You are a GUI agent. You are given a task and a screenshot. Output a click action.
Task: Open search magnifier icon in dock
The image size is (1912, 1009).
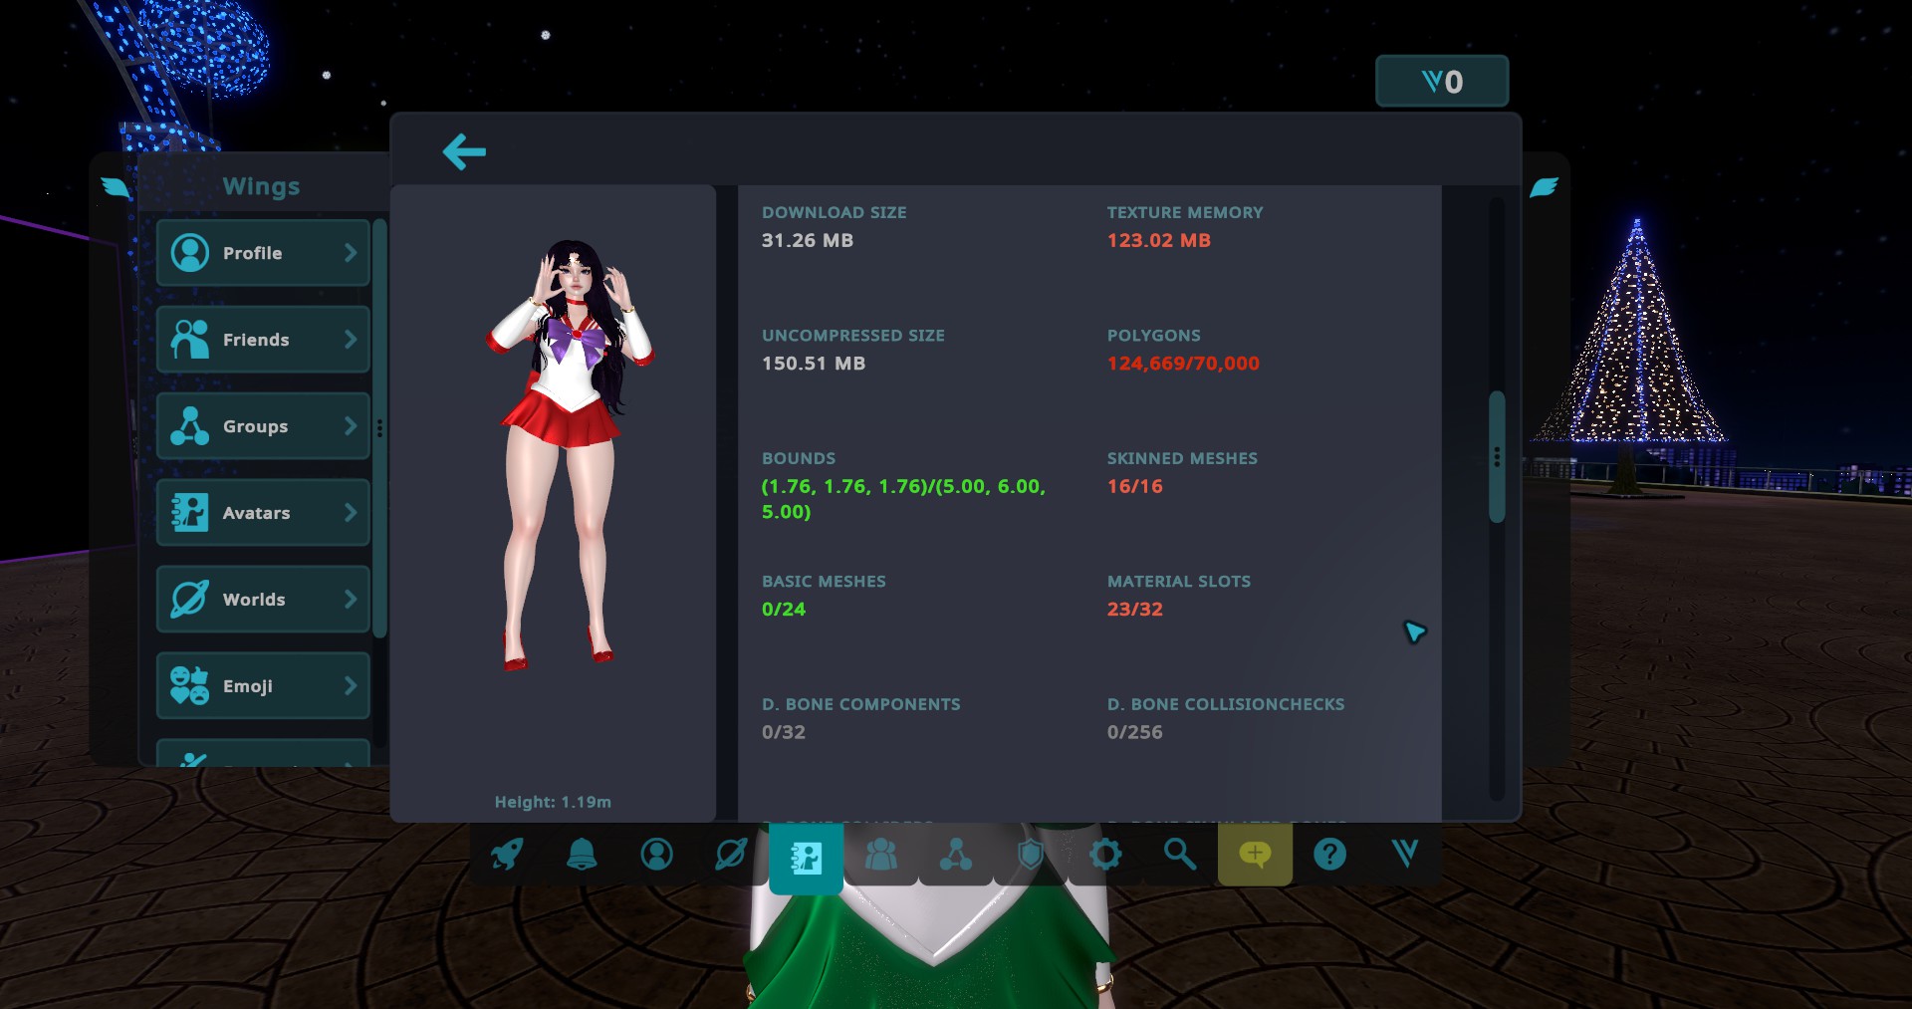(x=1180, y=854)
